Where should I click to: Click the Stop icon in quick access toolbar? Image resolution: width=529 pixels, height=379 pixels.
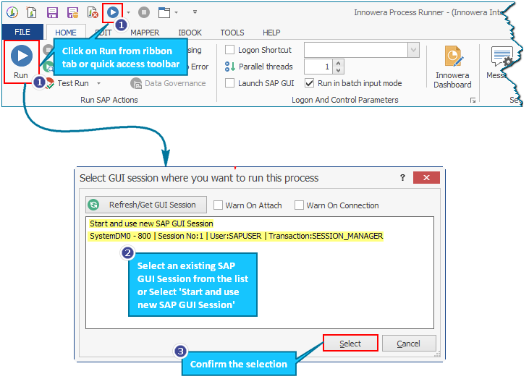(x=144, y=12)
